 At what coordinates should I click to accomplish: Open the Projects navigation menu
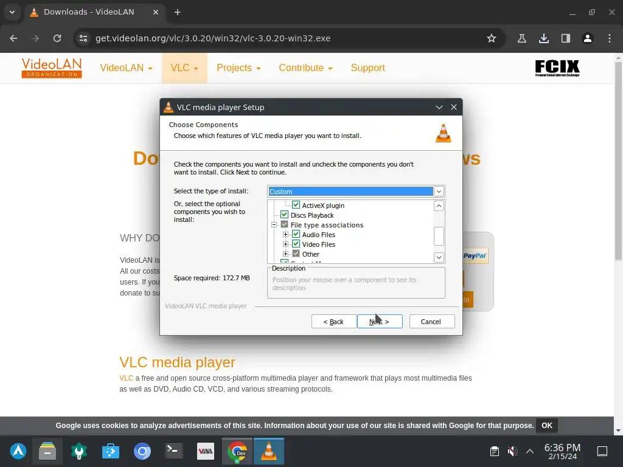coord(238,68)
